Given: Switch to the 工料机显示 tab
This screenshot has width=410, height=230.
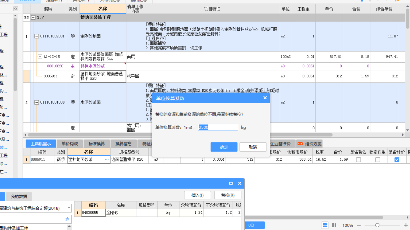Looking at the screenshot, I should [x=41, y=144].
